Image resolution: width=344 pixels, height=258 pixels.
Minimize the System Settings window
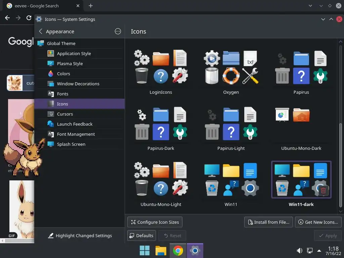pyautogui.click(x=323, y=19)
